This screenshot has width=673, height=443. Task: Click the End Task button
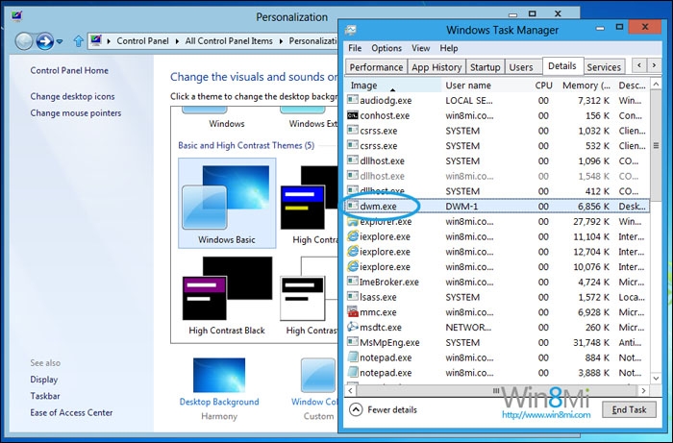click(x=629, y=409)
